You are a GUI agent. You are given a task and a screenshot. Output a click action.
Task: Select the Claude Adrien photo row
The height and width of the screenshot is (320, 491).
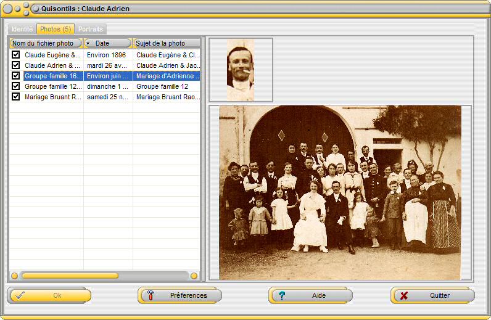(x=52, y=65)
